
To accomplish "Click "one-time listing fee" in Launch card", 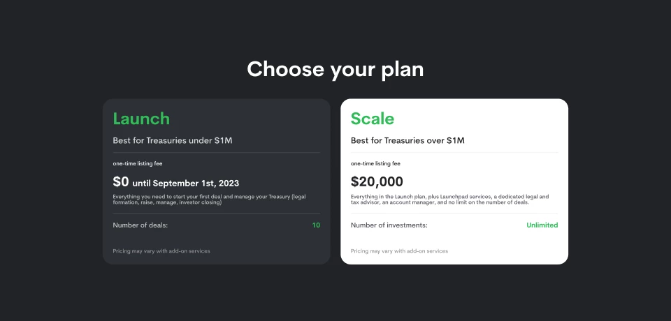I will coord(138,163).
